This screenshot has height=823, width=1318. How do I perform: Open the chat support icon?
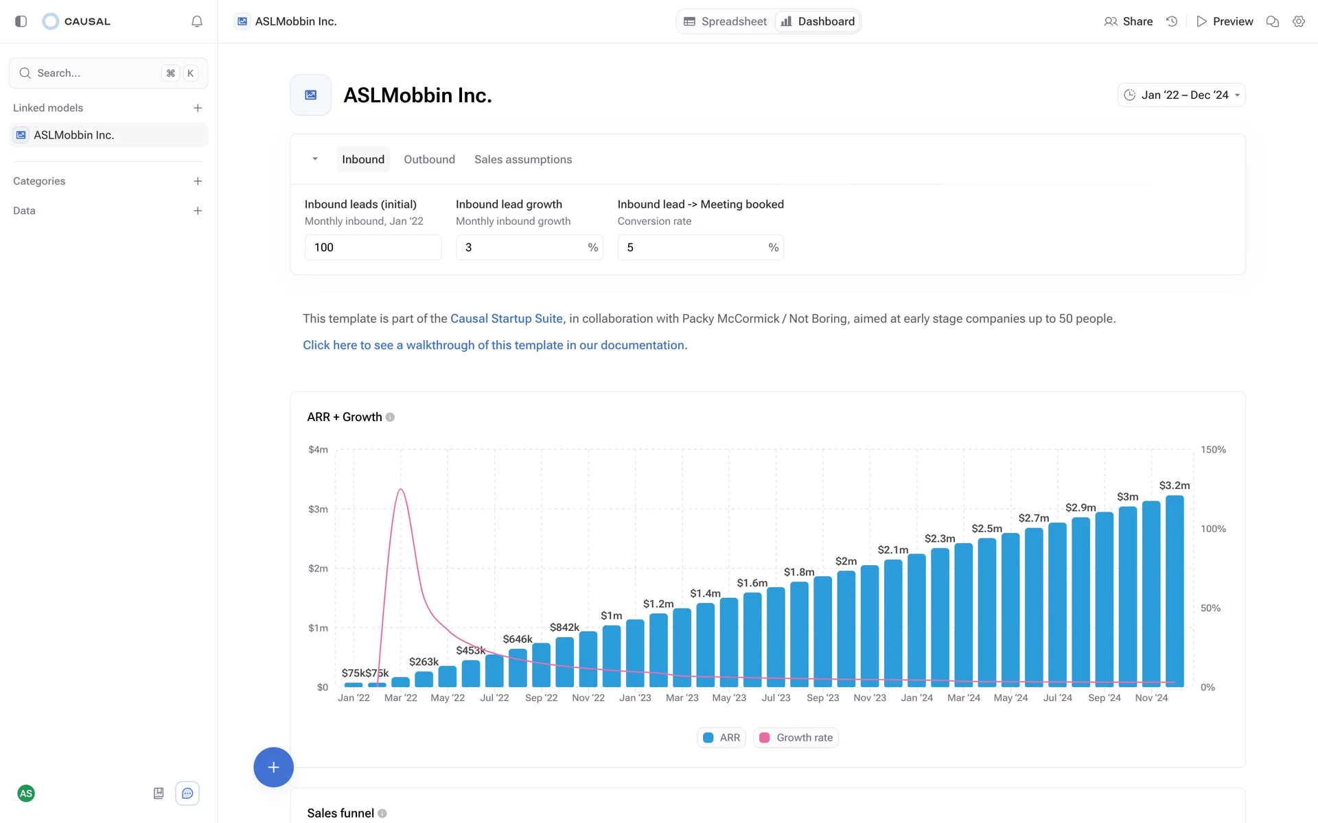(187, 794)
